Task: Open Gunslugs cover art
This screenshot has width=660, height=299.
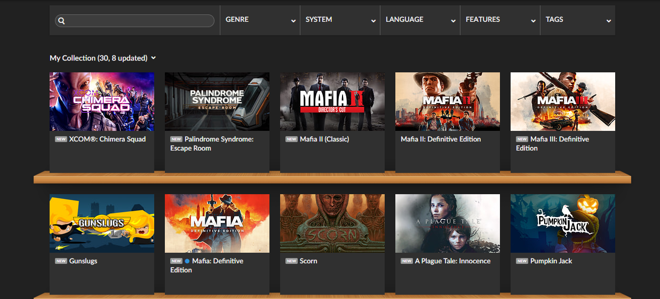Action: [x=102, y=223]
